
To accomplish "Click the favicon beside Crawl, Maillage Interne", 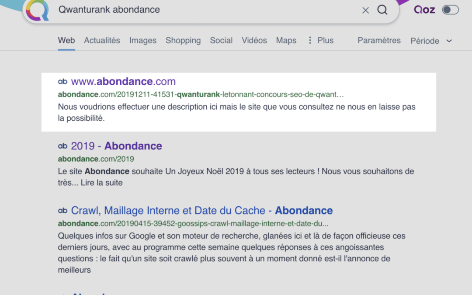I will click(x=62, y=210).
